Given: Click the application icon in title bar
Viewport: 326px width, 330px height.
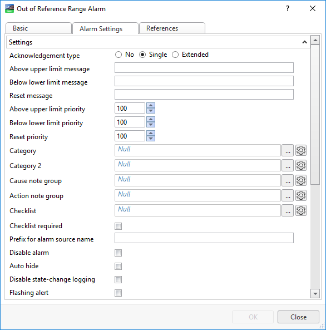Looking at the screenshot, I should tap(9, 9).
